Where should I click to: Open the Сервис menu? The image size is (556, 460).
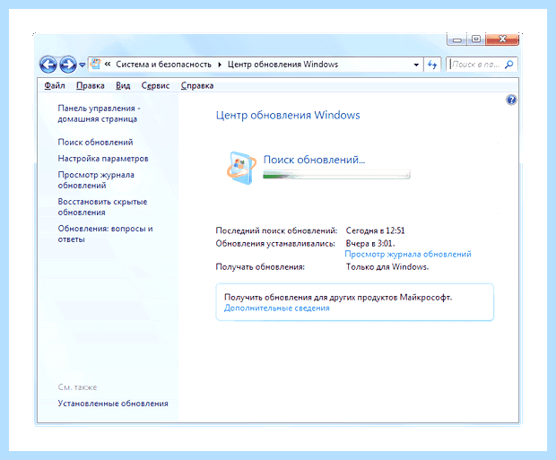[x=155, y=85]
